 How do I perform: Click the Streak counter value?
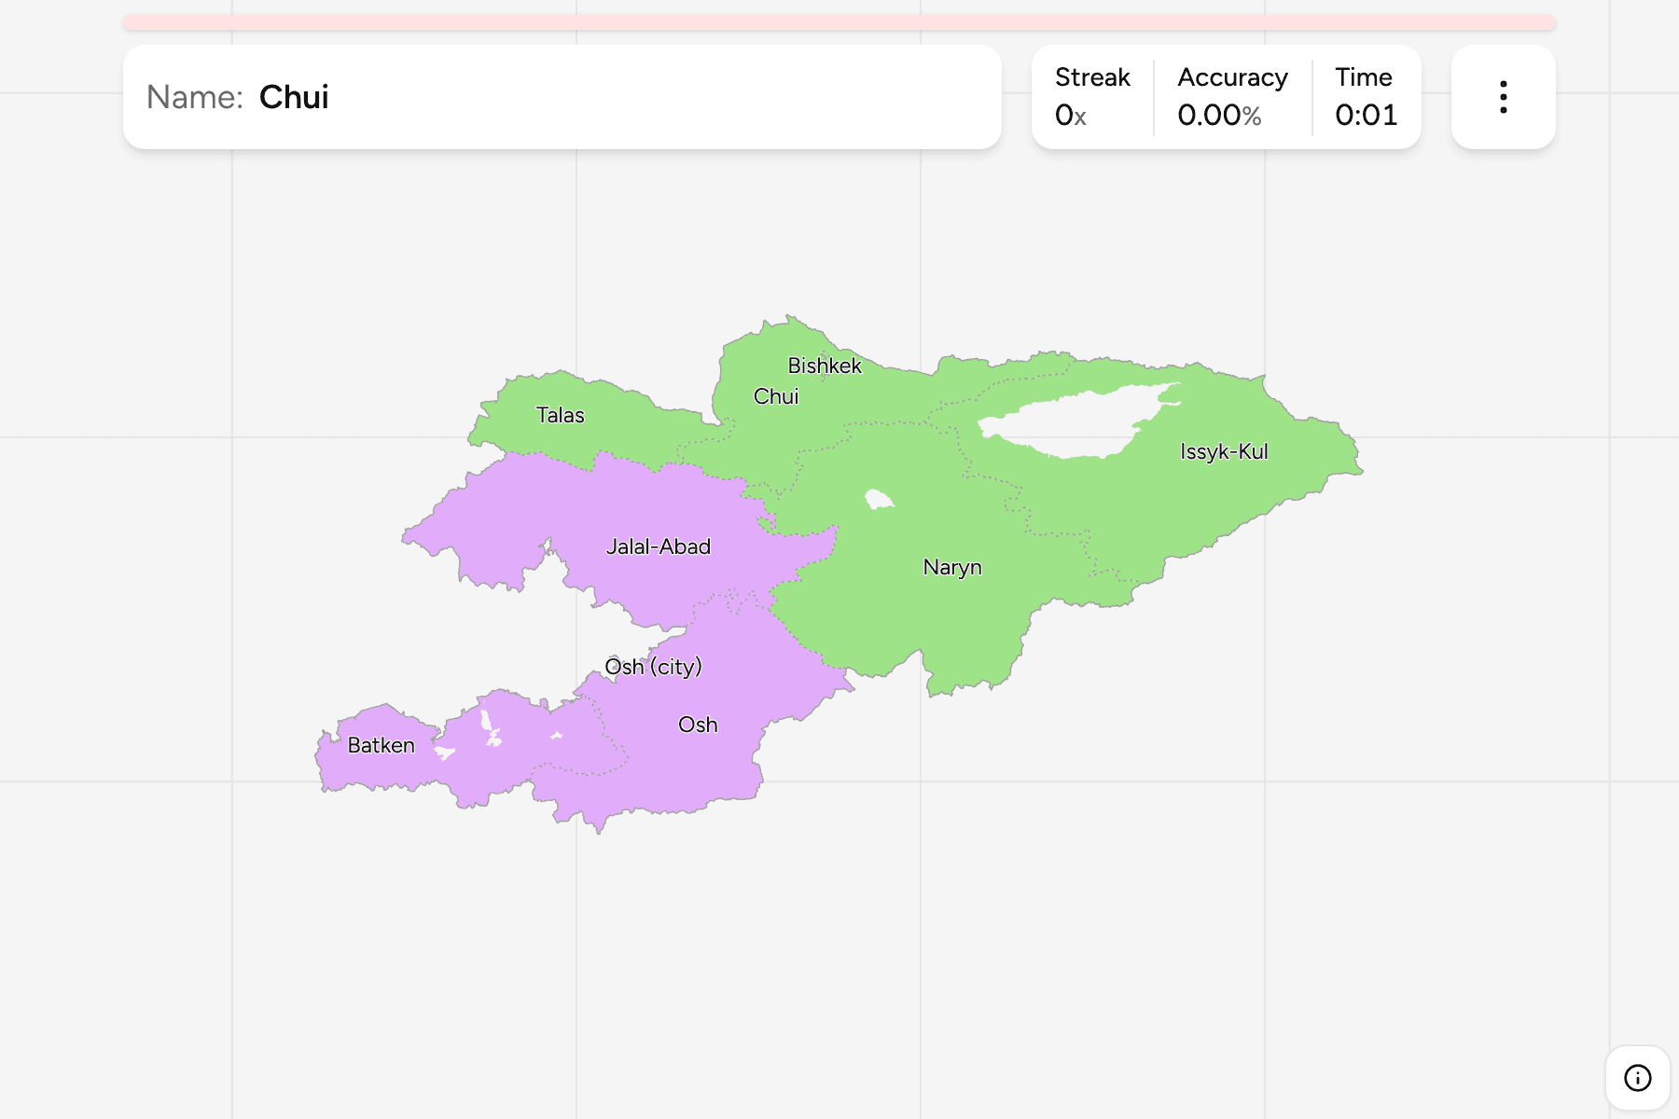[x=1071, y=115]
